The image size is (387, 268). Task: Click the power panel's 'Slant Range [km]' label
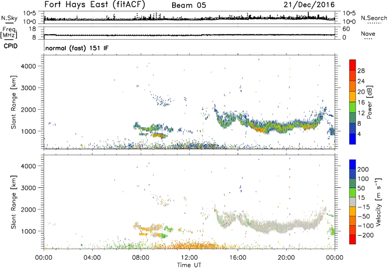[14, 103]
